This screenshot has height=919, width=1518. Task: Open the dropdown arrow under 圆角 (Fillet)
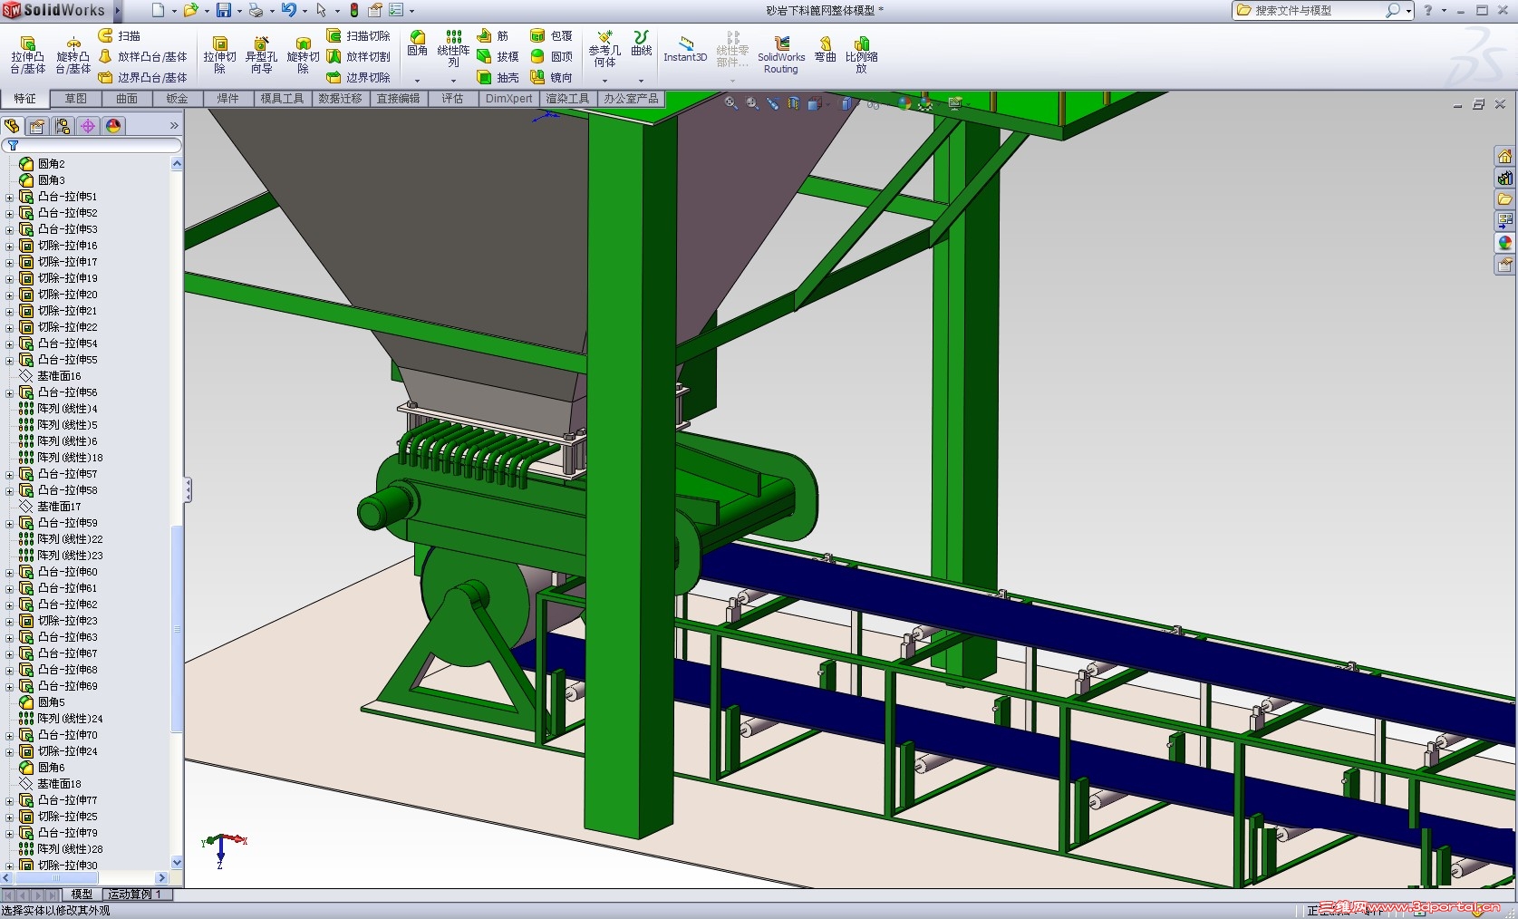(x=417, y=81)
